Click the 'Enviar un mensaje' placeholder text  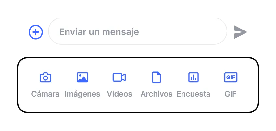99,32
